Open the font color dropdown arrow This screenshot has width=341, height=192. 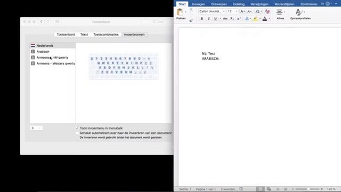coord(269,19)
